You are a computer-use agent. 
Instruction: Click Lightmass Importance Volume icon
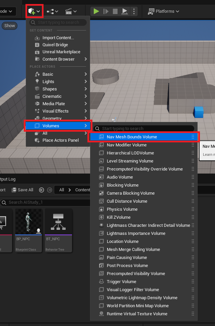(101, 233)
